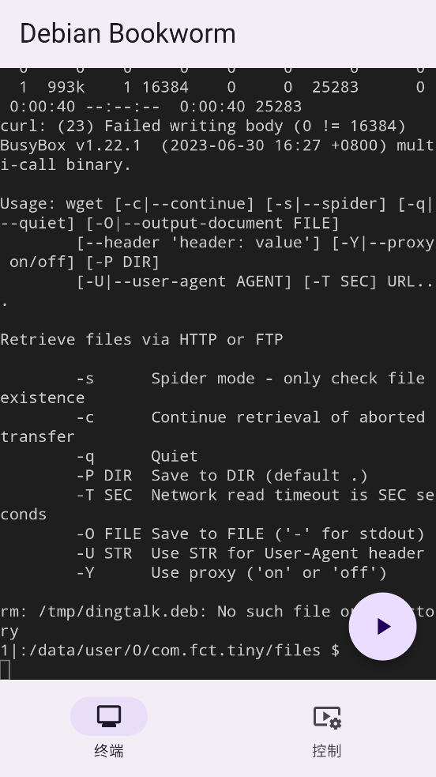Click the Usage: wget line
Screen dimensions: 436x777
pyautogui.click(x=218, y=213)
